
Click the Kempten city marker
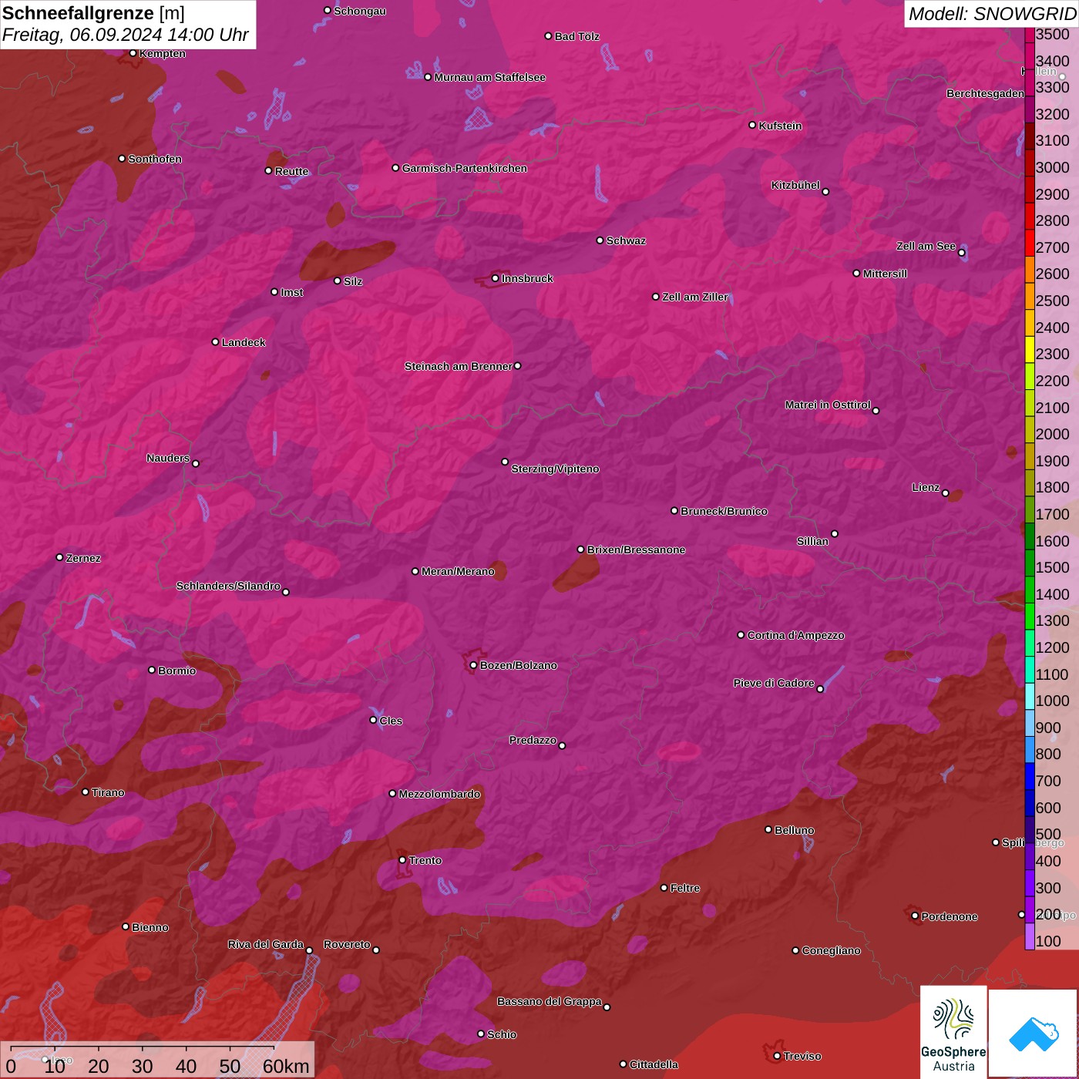click(x=133, y=53)
